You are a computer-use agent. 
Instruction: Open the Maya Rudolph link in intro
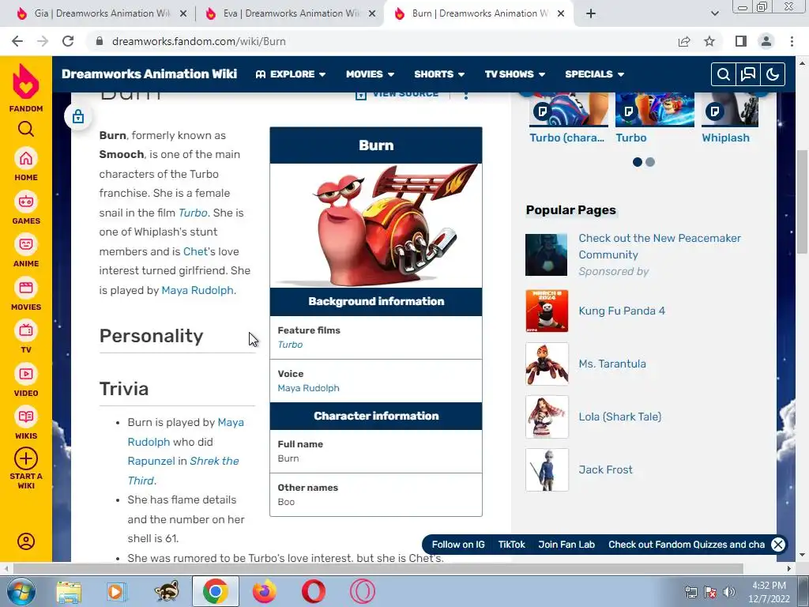(x=197, y=290)
